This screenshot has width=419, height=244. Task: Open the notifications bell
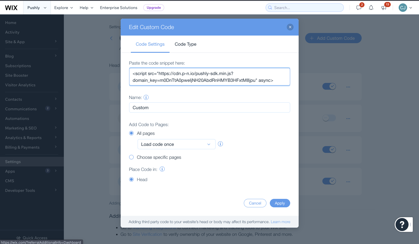(371, 8)
